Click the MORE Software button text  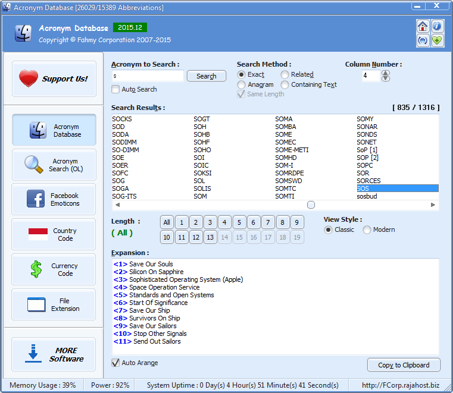pos(66,354)
